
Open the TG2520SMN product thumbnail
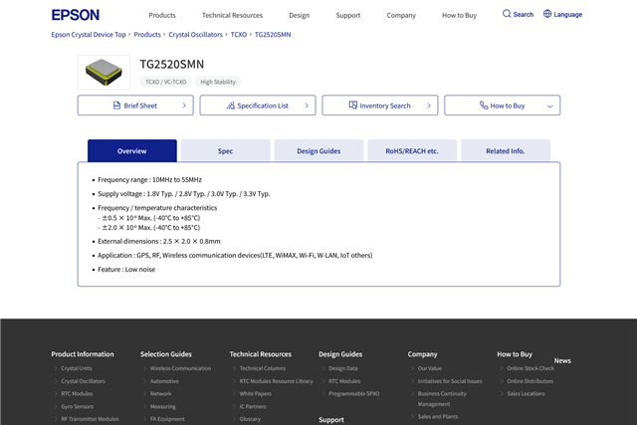tap(104, 73)
